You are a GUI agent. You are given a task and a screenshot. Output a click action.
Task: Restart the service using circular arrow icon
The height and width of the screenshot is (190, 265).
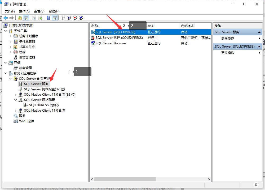pos(81,18)
